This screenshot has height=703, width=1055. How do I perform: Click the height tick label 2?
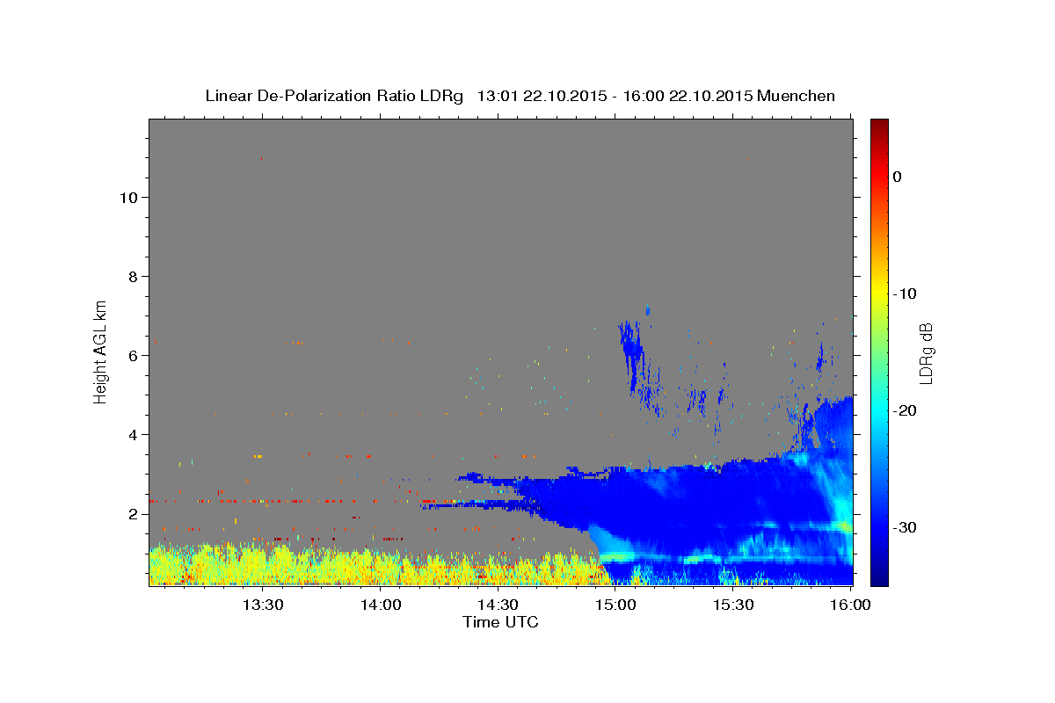(x=132, y=513)
